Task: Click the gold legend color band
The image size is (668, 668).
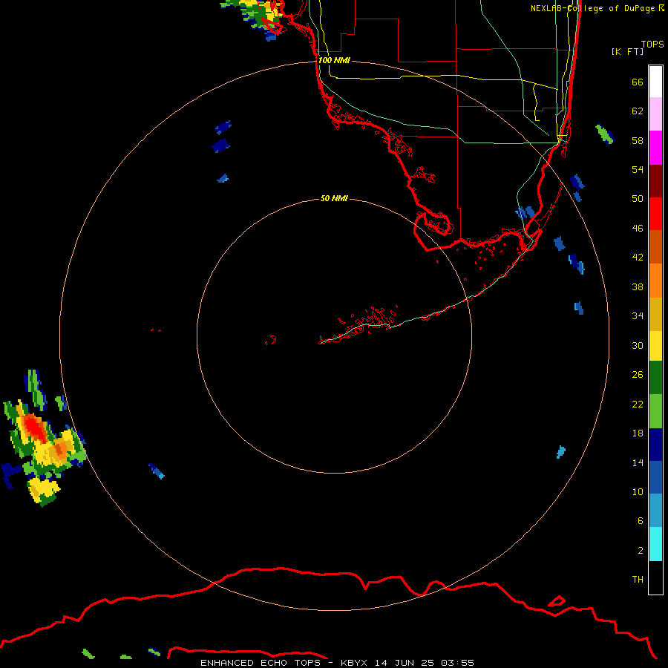Action: [x=655, y=314]
